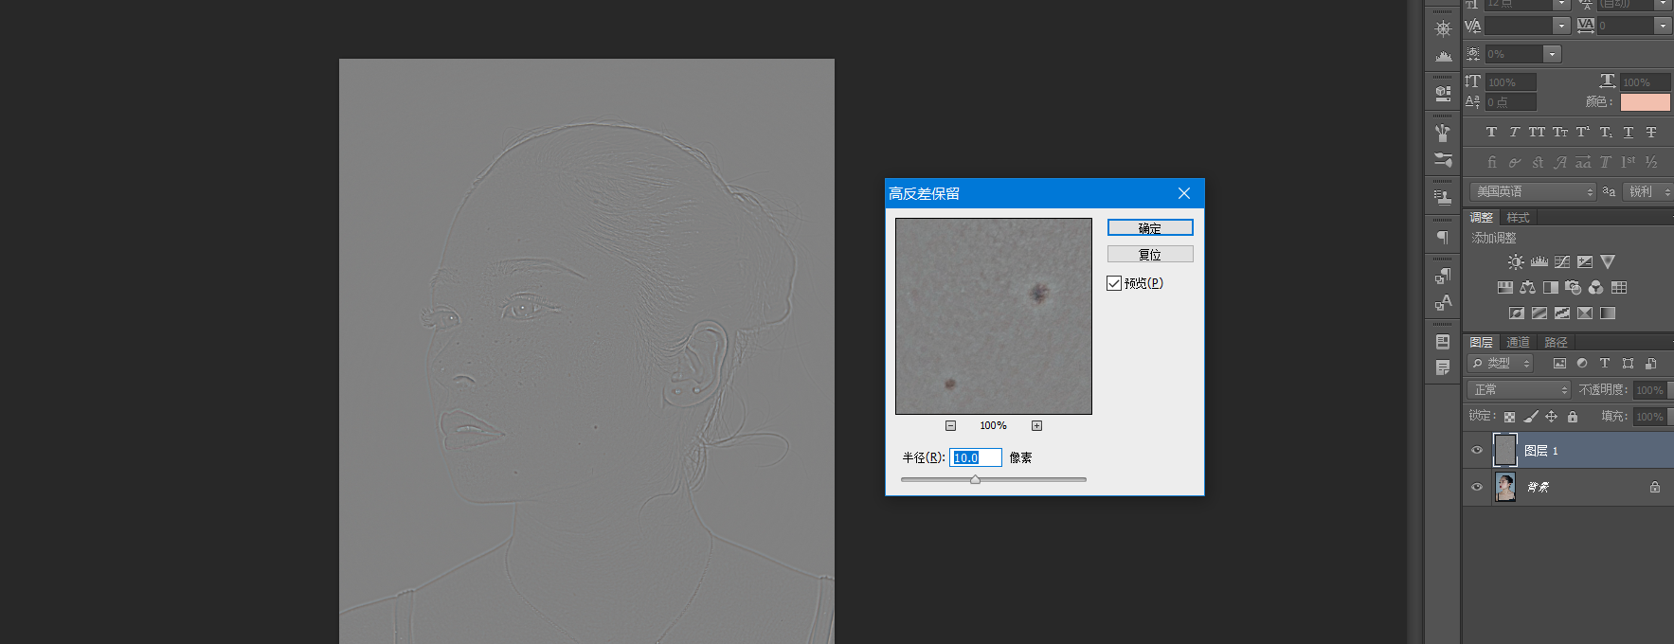Add a Vibrance adjustment (triangle icon)
The width and height of the screenshot is (1674, 644).
tap(1608, 262)
